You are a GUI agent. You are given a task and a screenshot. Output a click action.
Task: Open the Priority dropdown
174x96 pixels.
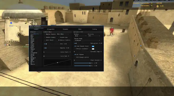pos(94,36)
